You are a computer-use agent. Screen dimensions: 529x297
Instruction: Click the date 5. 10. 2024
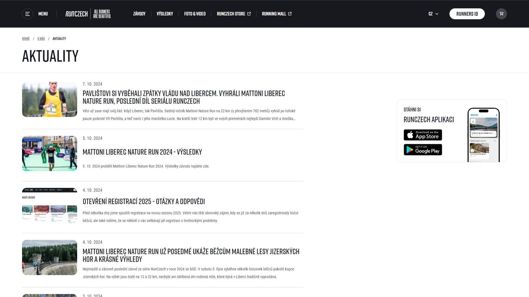(92, 138)
